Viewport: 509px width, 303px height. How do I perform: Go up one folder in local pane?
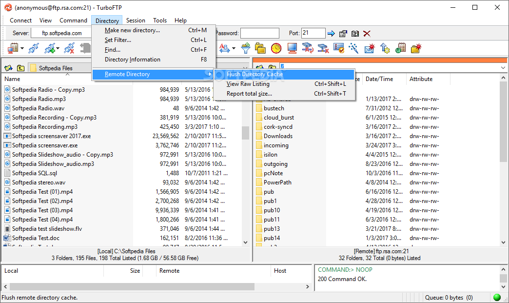tap(21, 68)
